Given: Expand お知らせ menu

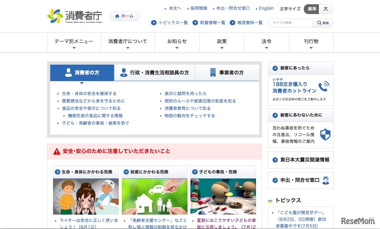Looking at the screenshot, I should 177,42.
